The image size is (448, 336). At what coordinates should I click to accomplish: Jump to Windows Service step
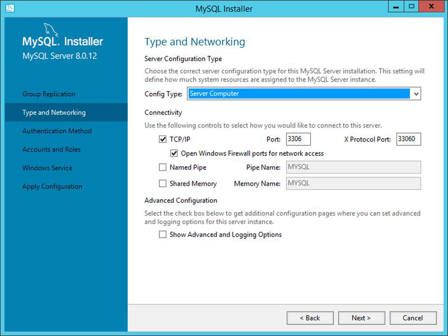[47, 168]
